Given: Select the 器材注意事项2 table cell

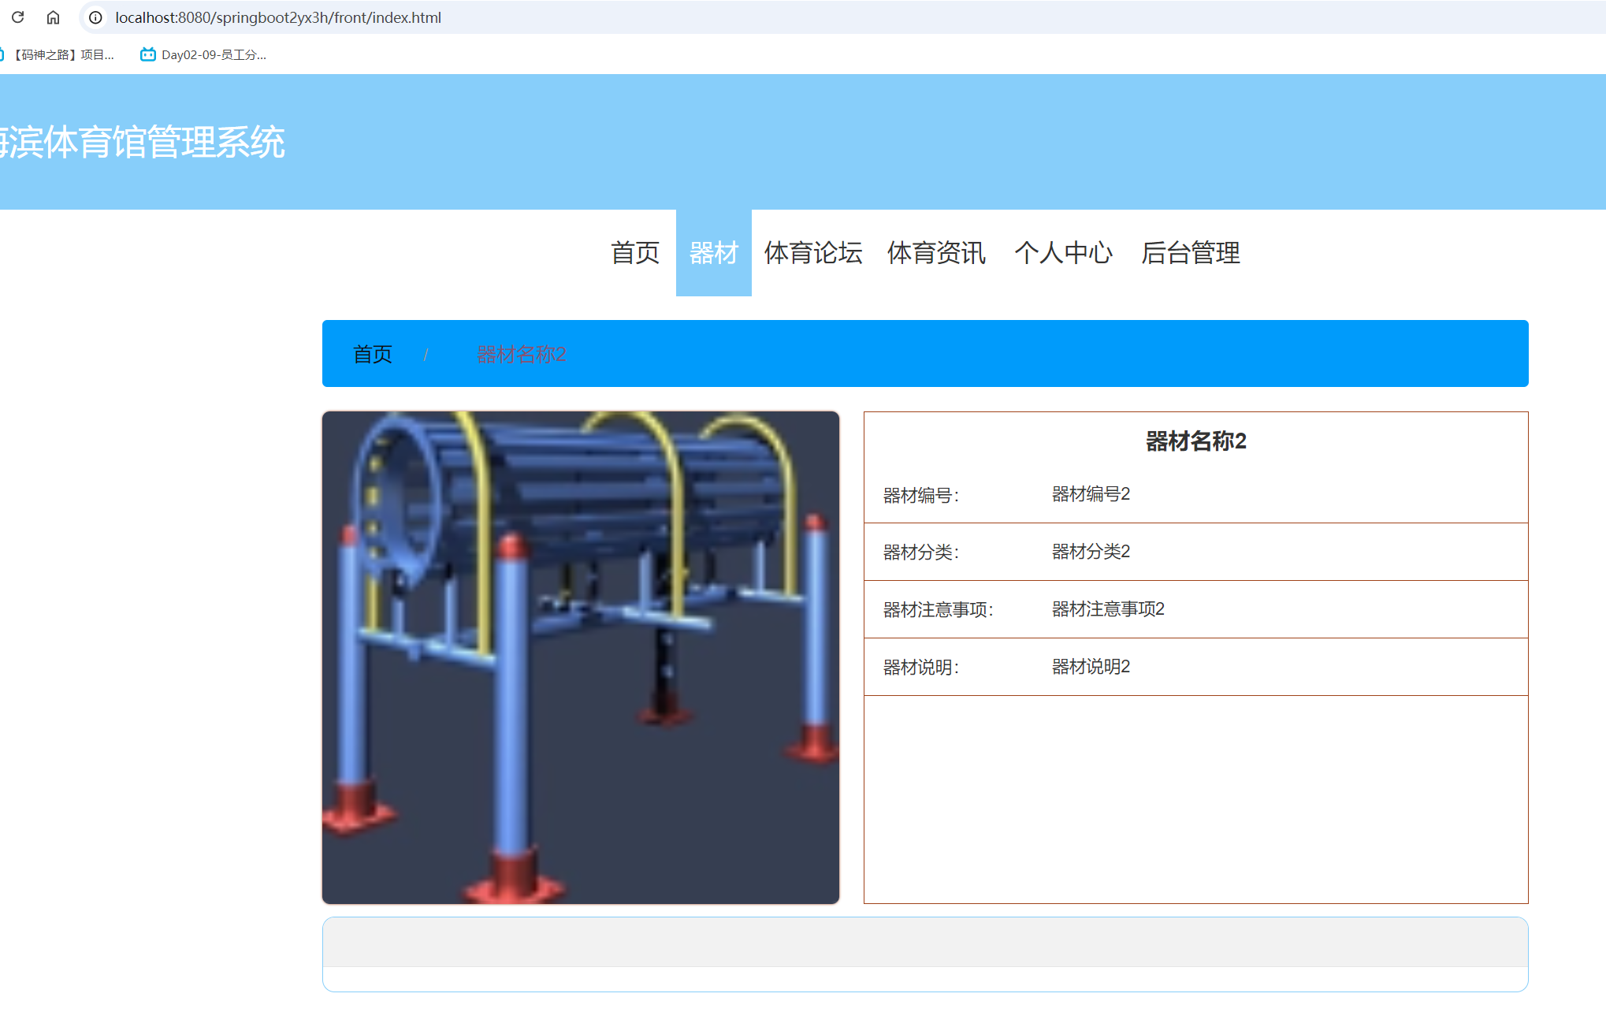Looking at the screenshot, I should coord(1106,608).
